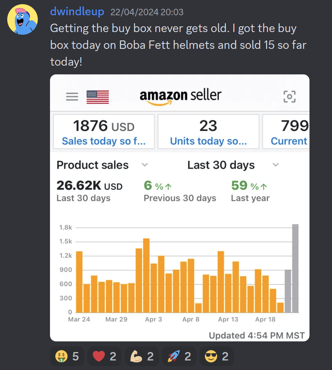Image resolution: width=332 pixels, height=370 pixels.
Task: Toggle the rocket reaction
Action: pos(179,357)
